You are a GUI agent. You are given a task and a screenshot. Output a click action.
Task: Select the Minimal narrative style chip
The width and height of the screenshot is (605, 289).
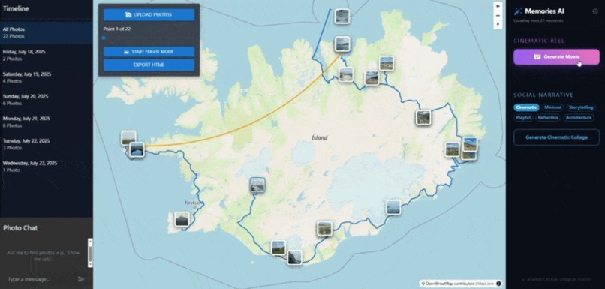click(553, 107)
